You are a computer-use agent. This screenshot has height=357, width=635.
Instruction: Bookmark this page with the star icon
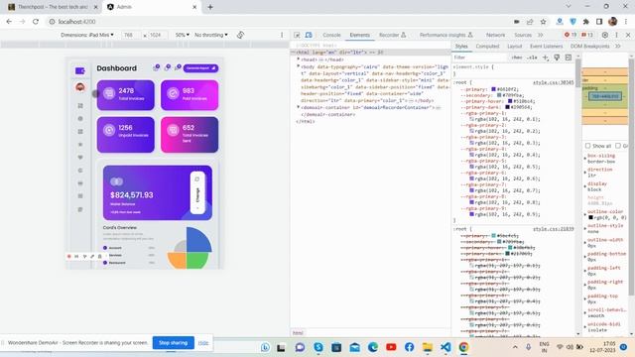click(x=543, y=22)
